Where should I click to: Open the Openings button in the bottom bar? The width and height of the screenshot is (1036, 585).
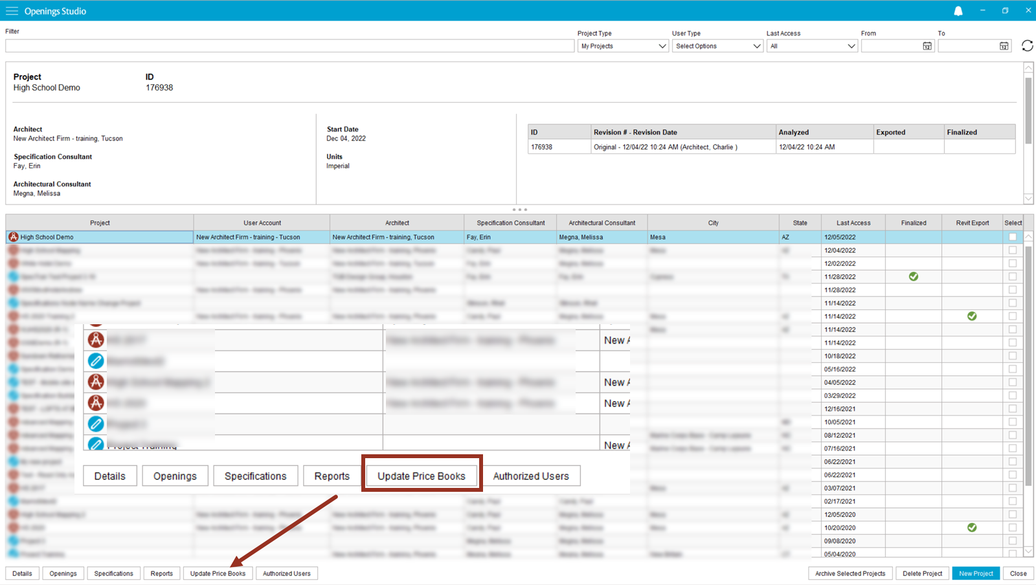point(63,573)
